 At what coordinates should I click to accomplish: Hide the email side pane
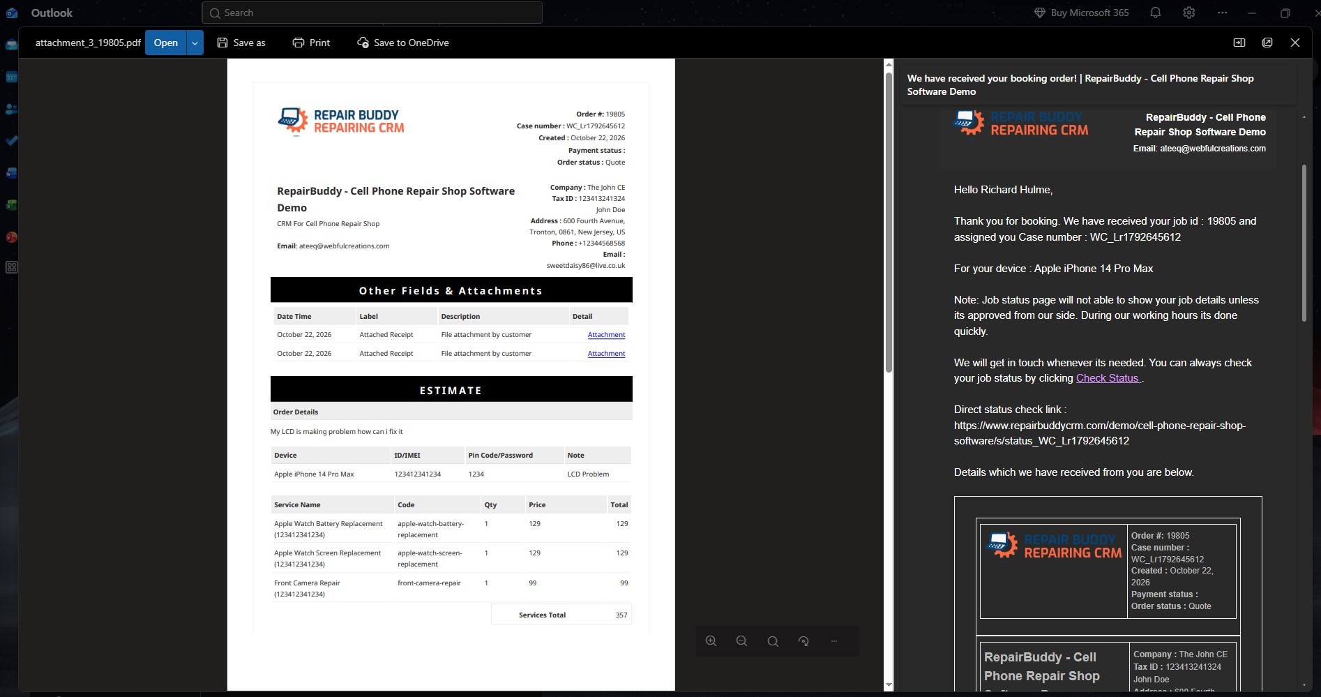(x=1239, y=43)
